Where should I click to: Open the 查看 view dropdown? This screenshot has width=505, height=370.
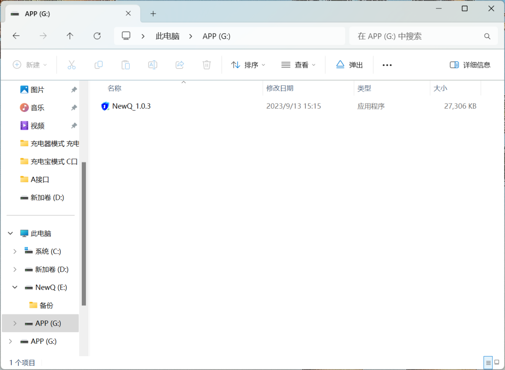pos(298,65)
